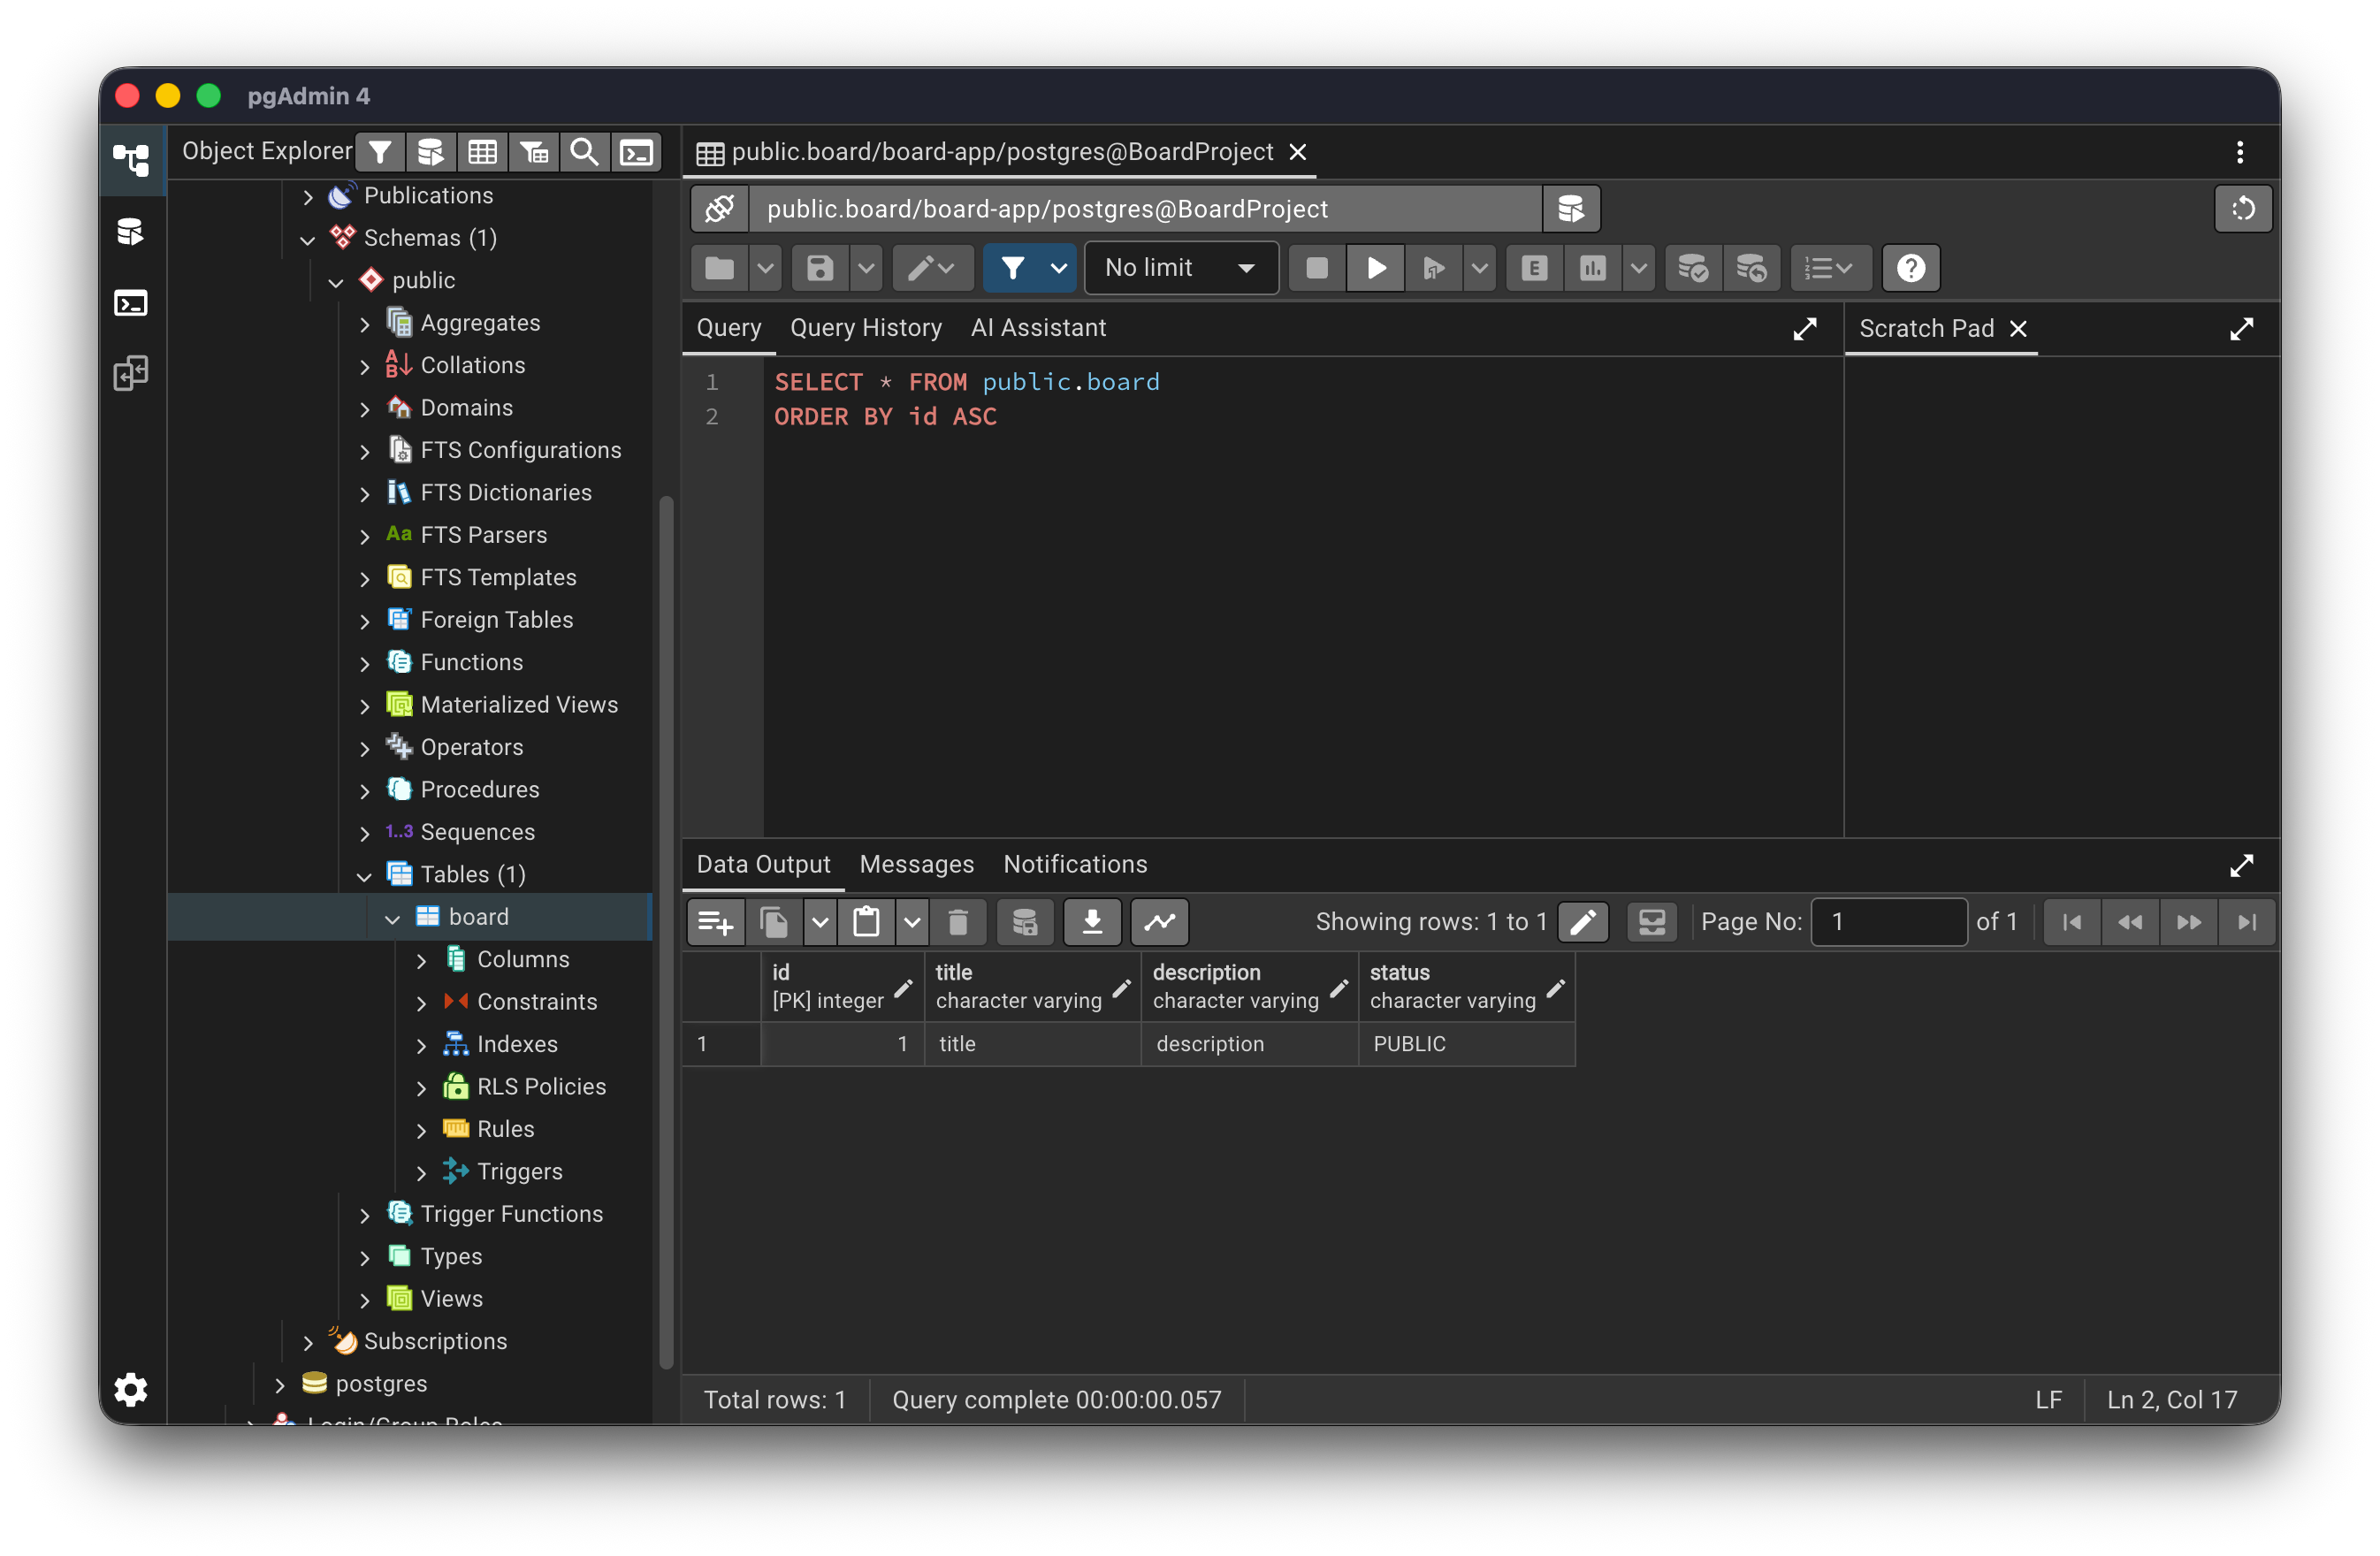Expand the Columns node under board

pos(421,960)
